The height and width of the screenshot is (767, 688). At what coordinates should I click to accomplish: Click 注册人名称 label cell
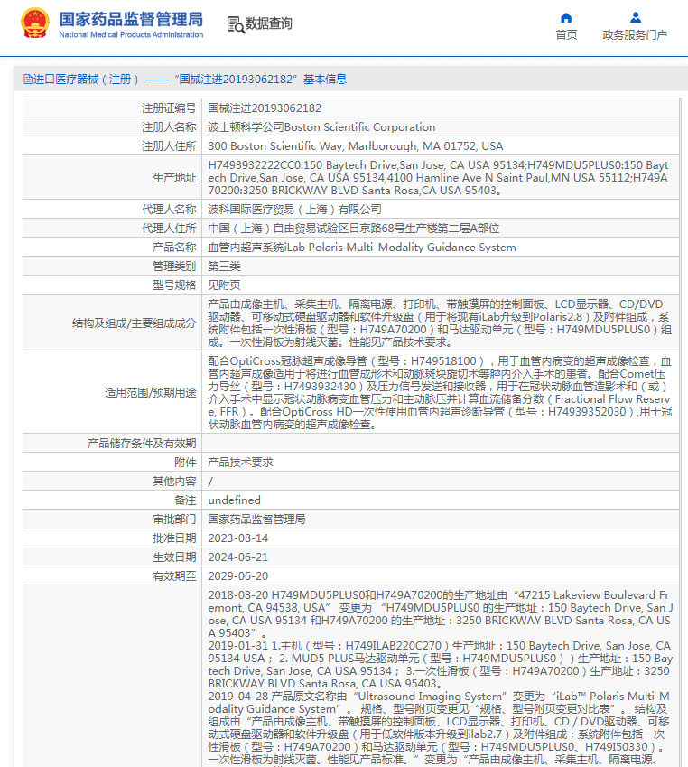[x=112, y=127]
